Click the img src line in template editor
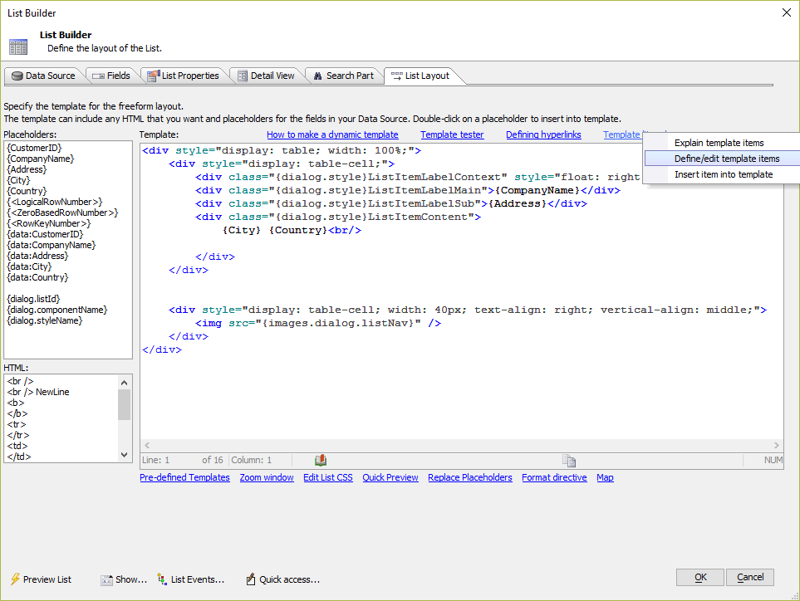 click(x=318, y=323)
